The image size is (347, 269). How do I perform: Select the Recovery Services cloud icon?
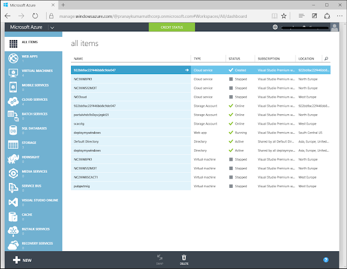[13, 245]
